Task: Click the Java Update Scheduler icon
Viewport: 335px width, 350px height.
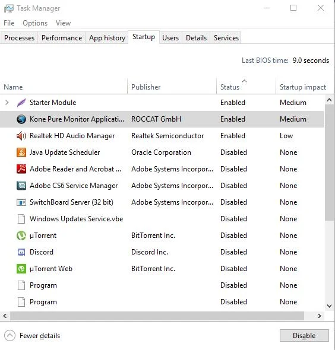Action: tap(21, 152)
